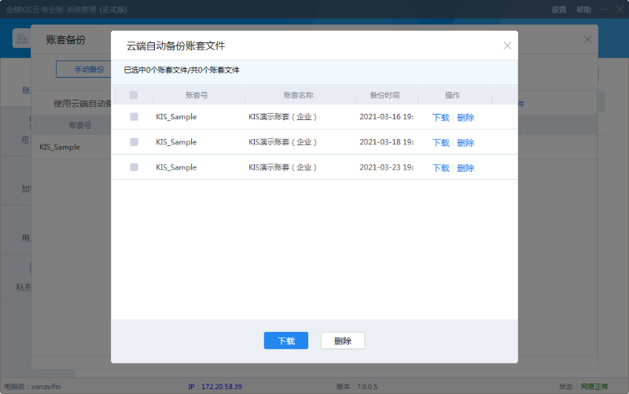
Task: Check the 2021-03-23 backup row checkbox
Action: 134,167
